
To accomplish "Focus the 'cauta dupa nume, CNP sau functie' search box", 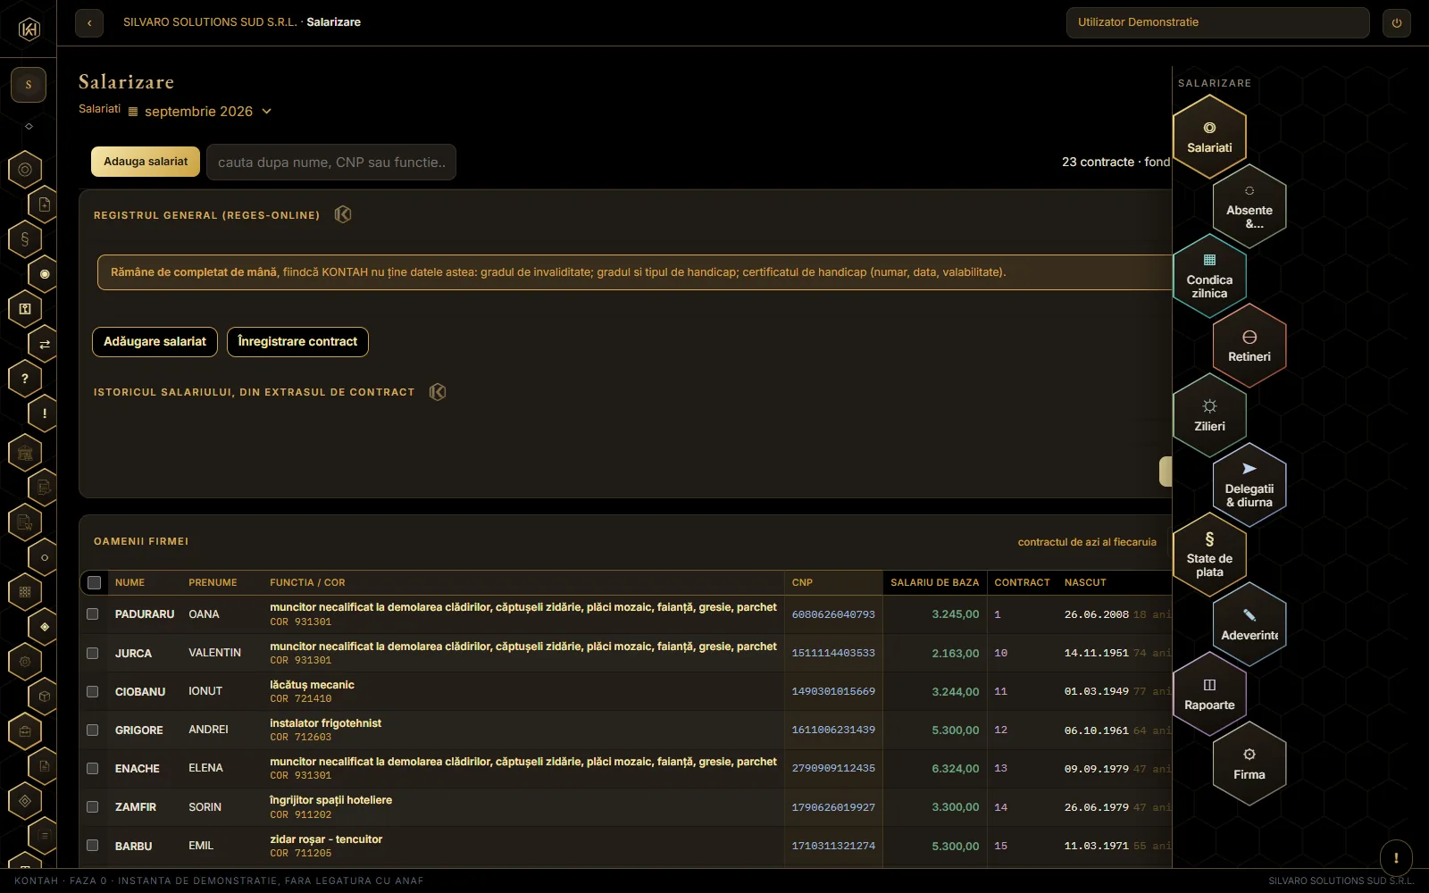I will pos(331,163).
